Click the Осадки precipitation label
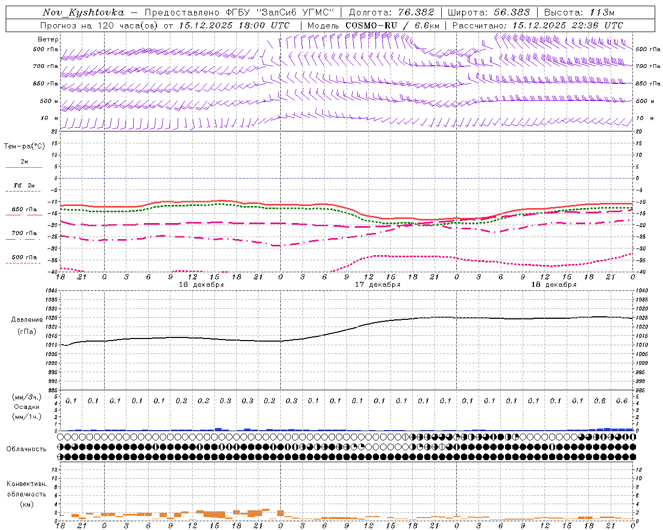 coord(26,407)
